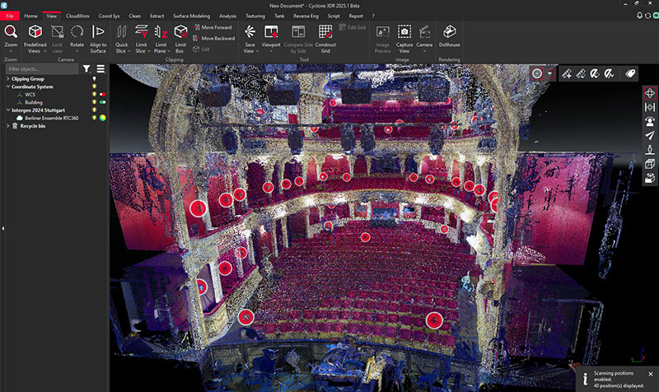Toggle the red WCS switch off/on
Viewport: 659px width, 392px height.
pyautogui.click(x=103, y=95)
